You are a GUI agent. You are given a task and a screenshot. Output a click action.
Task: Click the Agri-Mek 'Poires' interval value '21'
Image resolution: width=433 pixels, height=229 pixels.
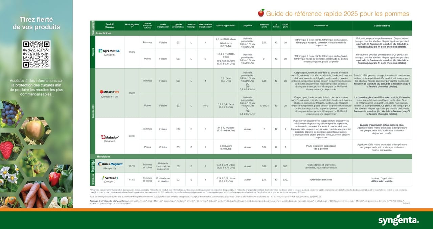pos(264,58)
